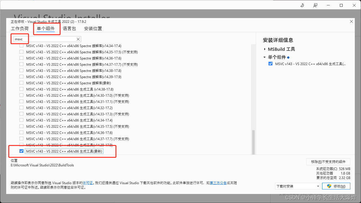The image size is (361, 203).
Task: Check Spectre 缓解库 (v14.34-17.4) checkbox
Action: tap(21, 46)
